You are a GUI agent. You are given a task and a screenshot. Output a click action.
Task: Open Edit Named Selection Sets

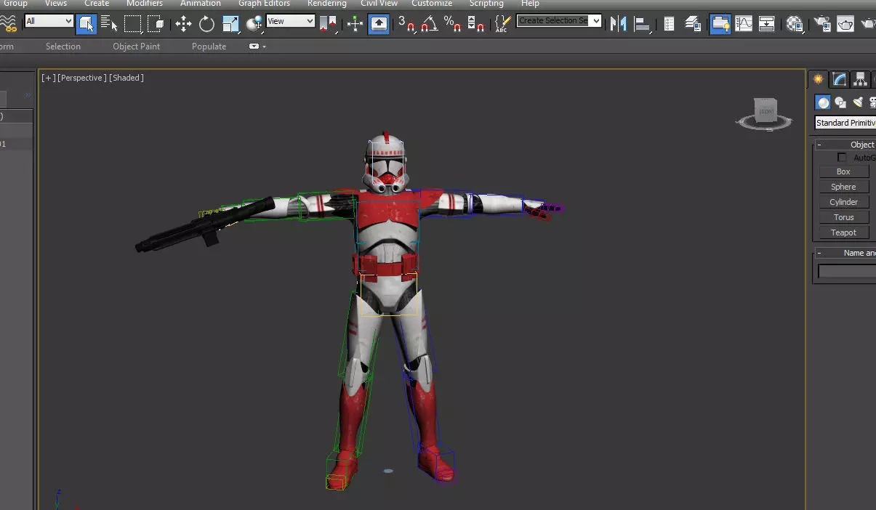[502, 24]
